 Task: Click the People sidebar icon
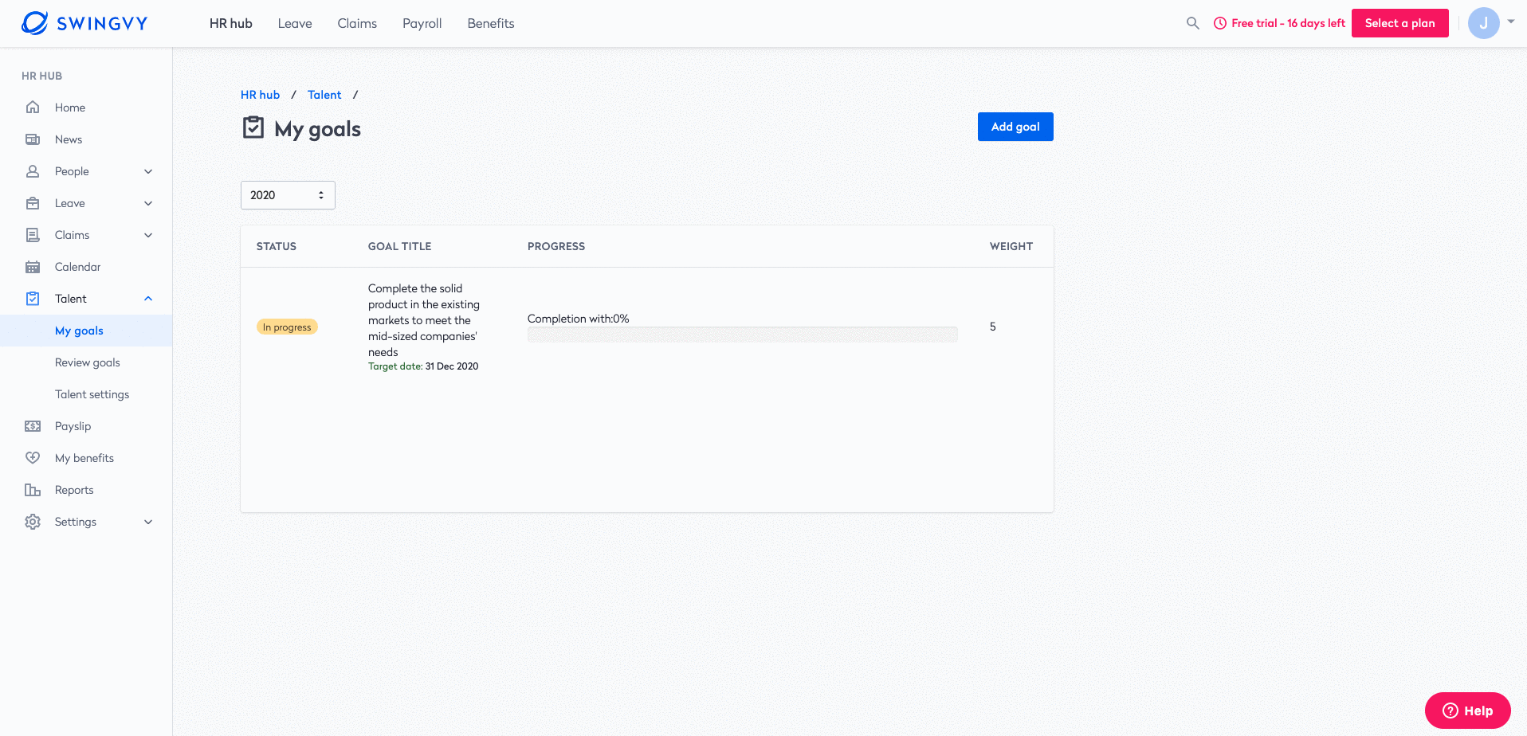(33, 171)
